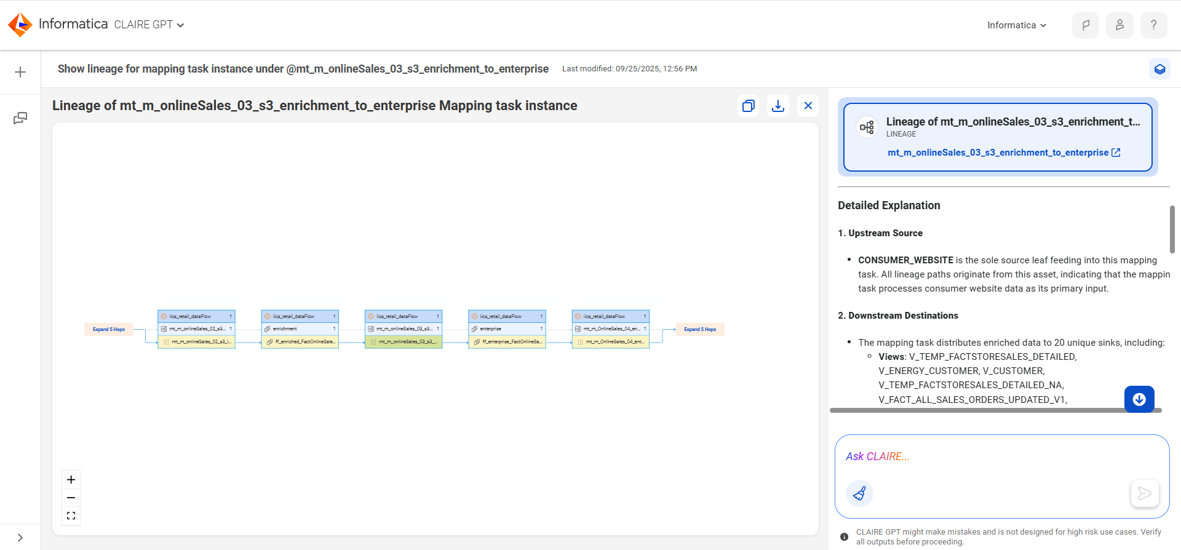Viewport: 1181px width, 550px height.
Task: Click the mt_m_OnlineSales_04_en mapping task row
Action: click(x=611, y=329)
